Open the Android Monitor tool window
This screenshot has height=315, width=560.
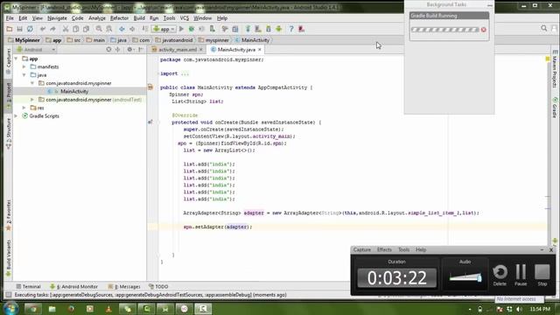click(x=73, y=286)
